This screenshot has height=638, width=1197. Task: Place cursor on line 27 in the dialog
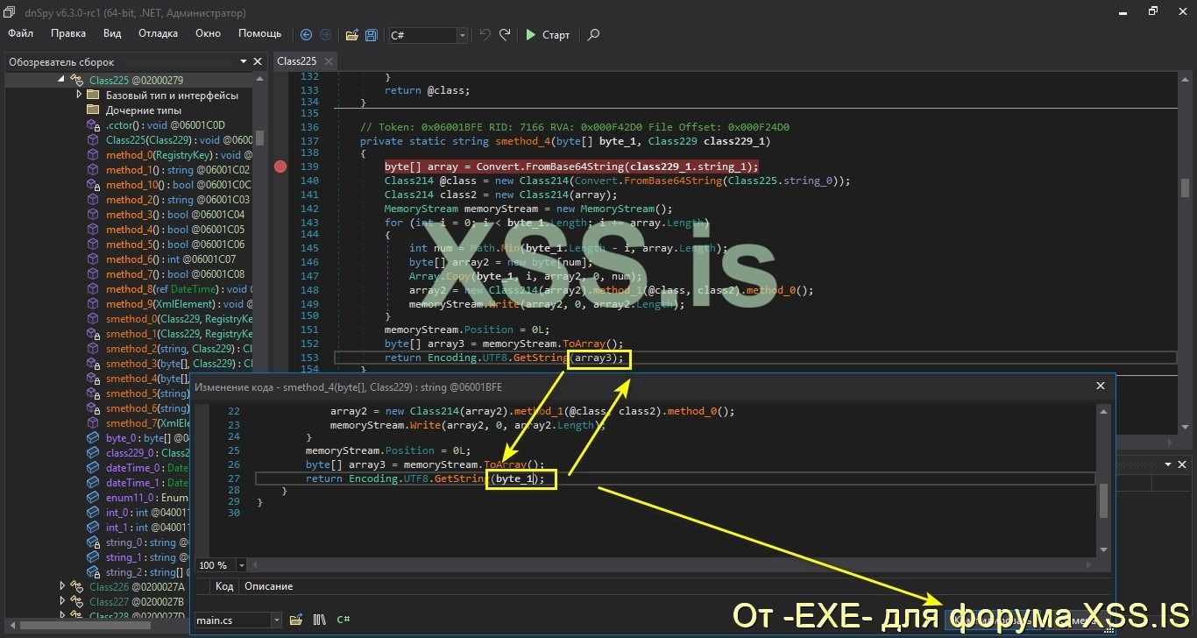click(675, 478)
